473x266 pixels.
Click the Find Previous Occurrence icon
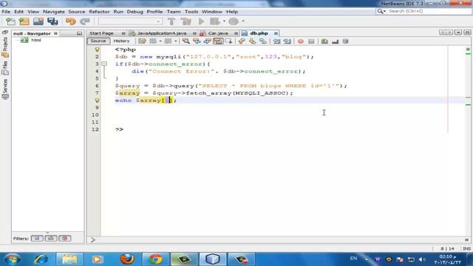pyautogui.click(x=197, y=41)
